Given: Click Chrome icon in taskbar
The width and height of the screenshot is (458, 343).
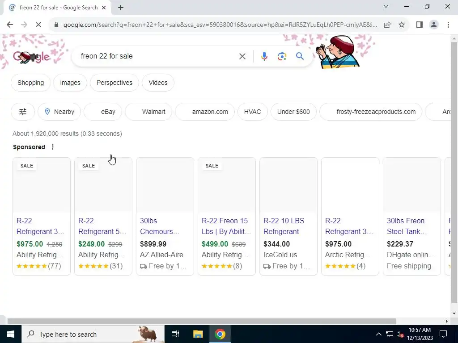Looking at the screenshot, I should (220, 334).
